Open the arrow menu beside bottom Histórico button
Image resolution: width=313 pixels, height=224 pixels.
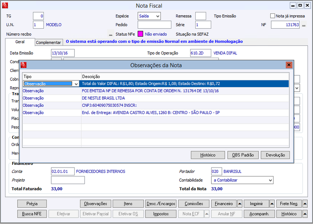pyautogui.click(x=305, y=214)
